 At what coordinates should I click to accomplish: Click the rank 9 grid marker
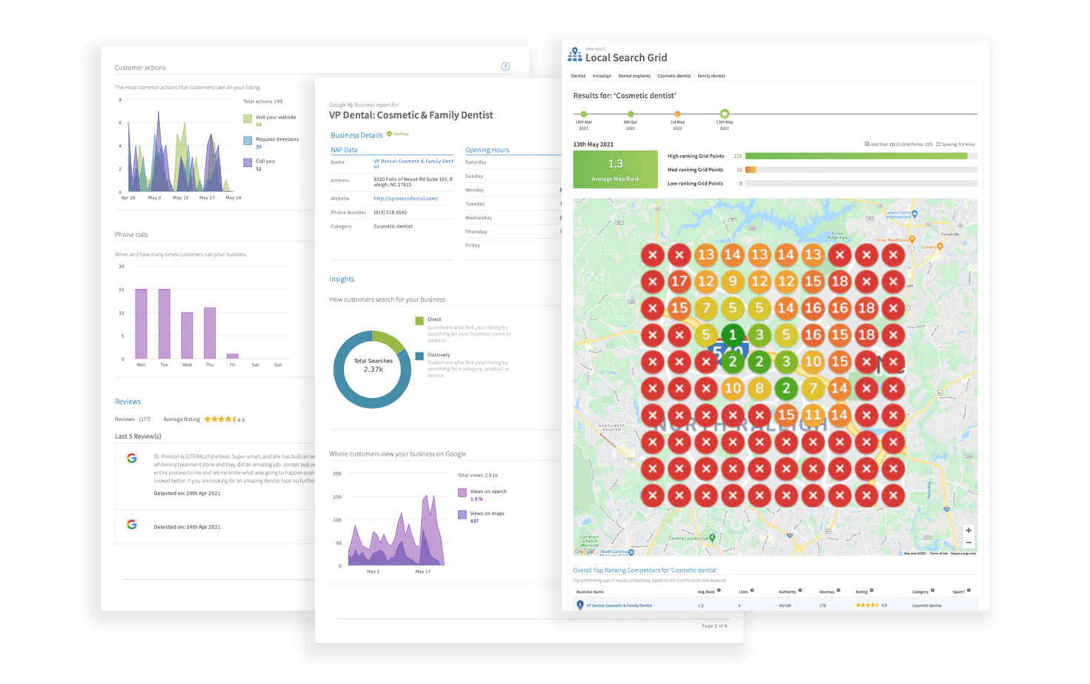point(732,282)
